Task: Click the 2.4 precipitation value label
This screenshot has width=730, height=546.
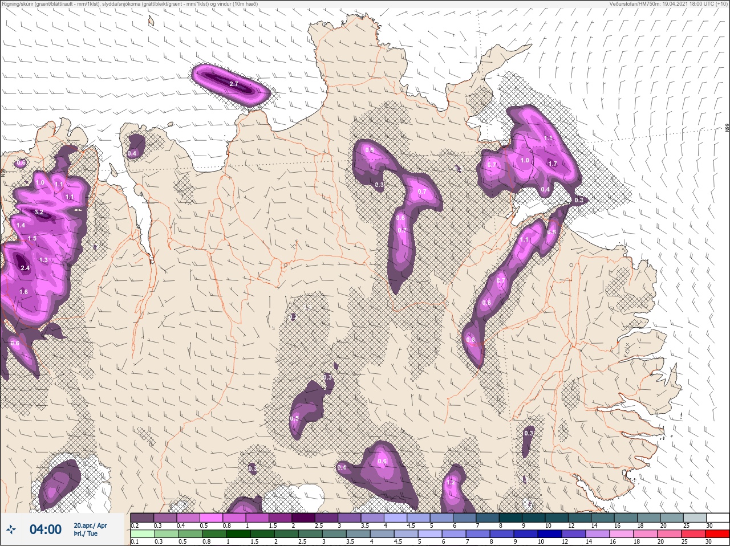Action: coord(25,268)
